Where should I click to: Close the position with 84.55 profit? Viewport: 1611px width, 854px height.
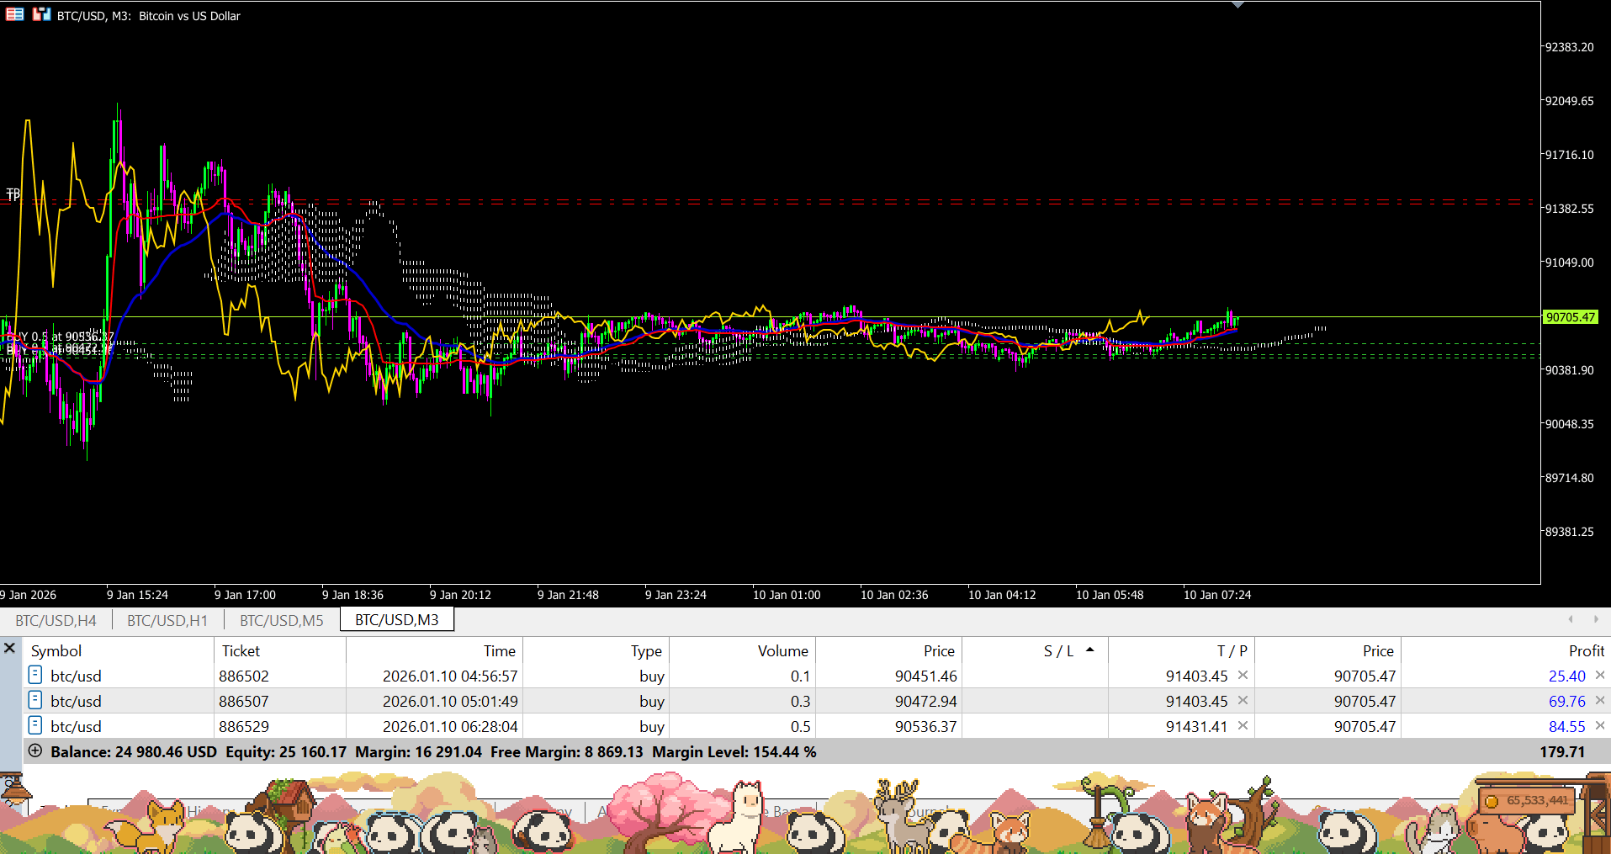coord(1599,725)
